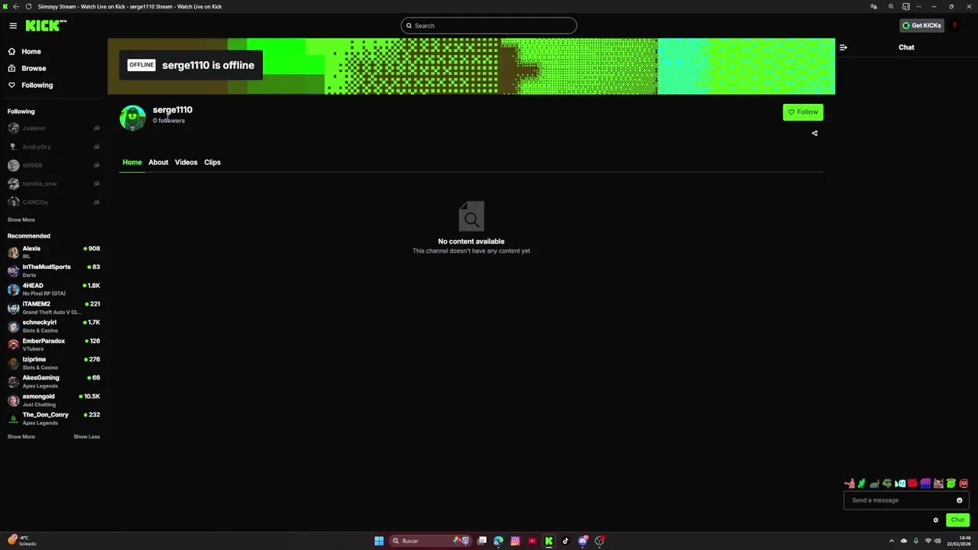The image size is (978, 550).
Task: Open Discord from the taskbar
Action: 583,541
